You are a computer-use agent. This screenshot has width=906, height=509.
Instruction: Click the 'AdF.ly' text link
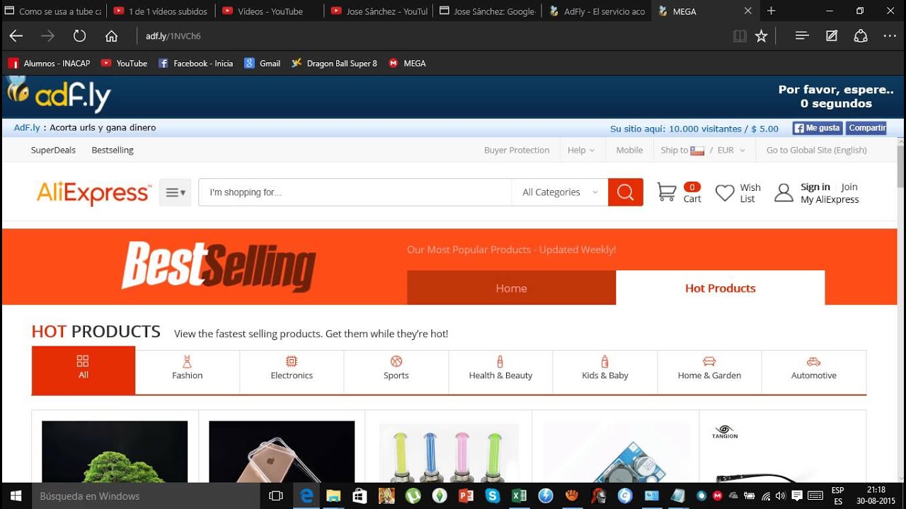(27, 128)
